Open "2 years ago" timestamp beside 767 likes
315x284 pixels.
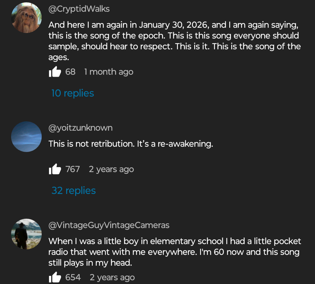click(x=111, y=169)
